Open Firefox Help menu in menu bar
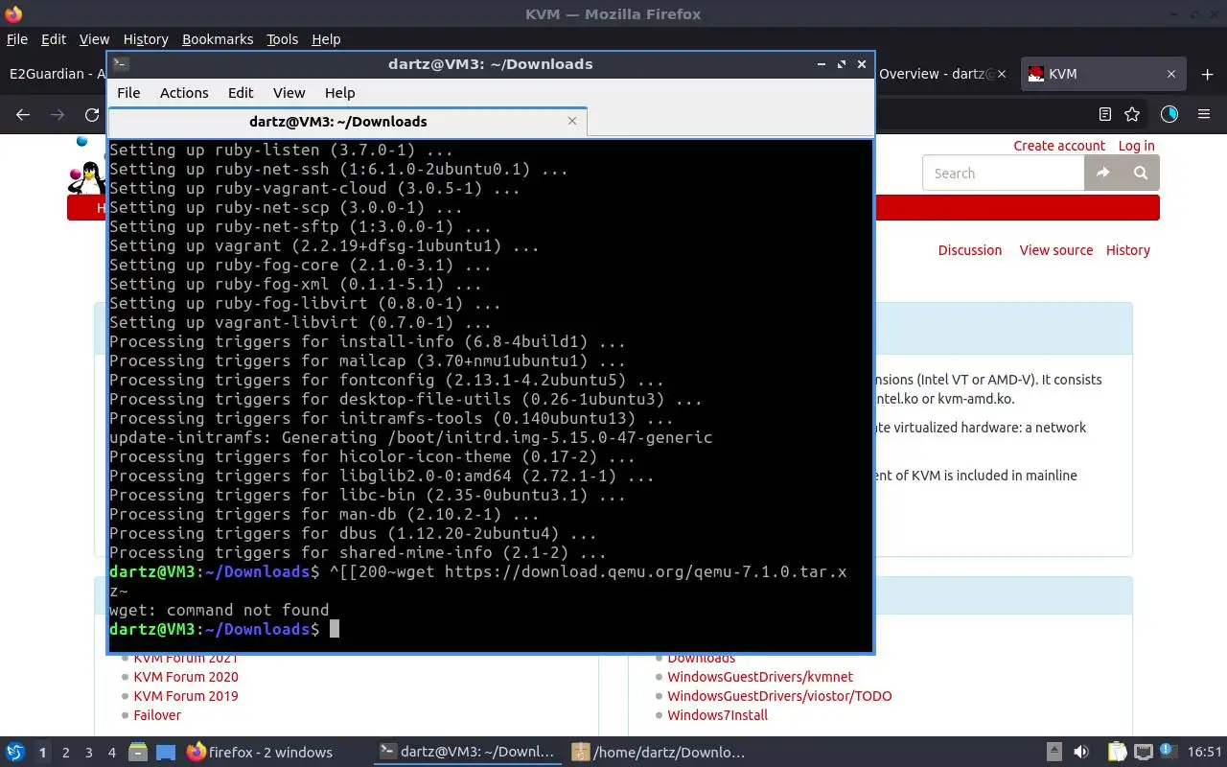 [326, 39]
